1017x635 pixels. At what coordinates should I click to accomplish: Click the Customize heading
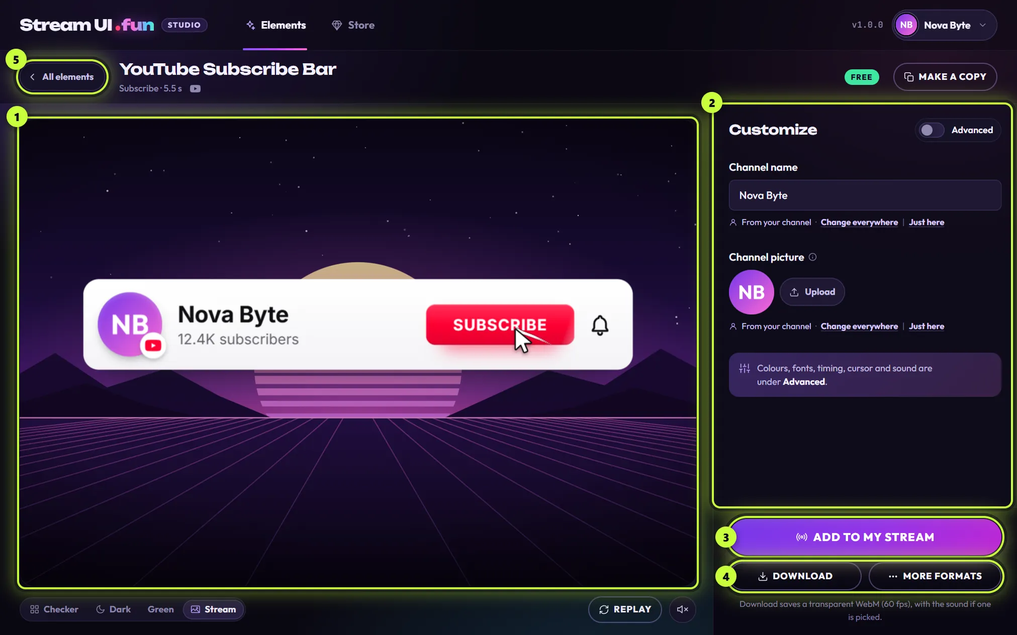[773, 130]
